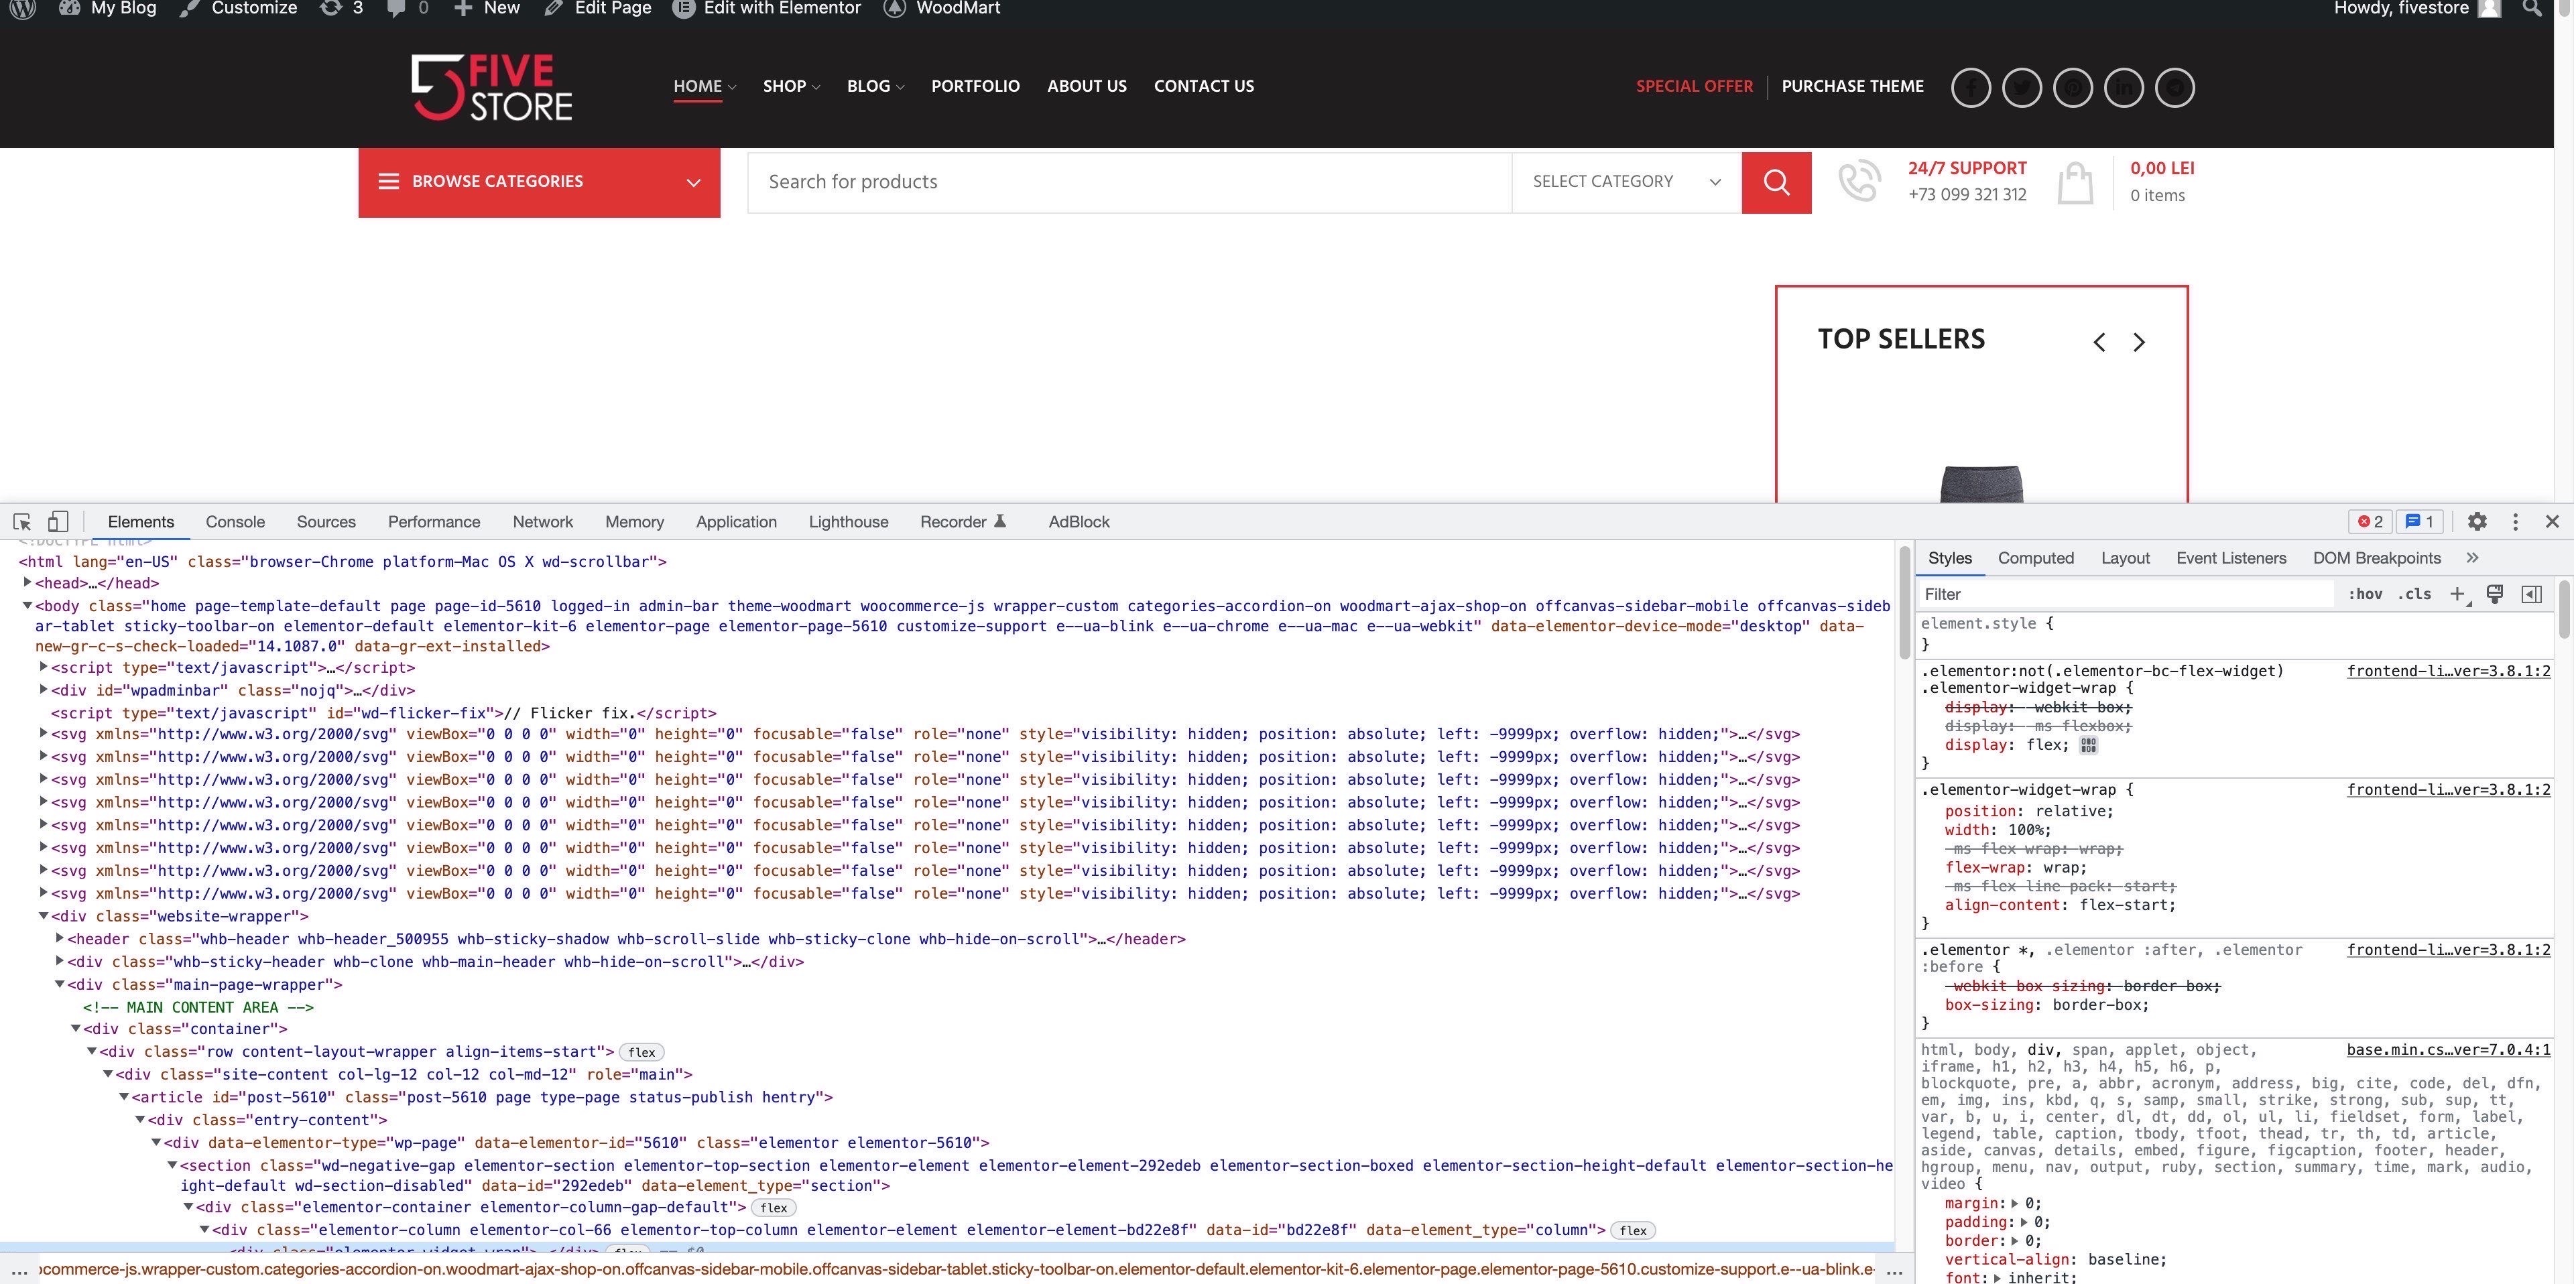The width and height of the screenshot is (2574, 1284).
Task: Click previous arrow in Top Sellers
Action: 2098,342
